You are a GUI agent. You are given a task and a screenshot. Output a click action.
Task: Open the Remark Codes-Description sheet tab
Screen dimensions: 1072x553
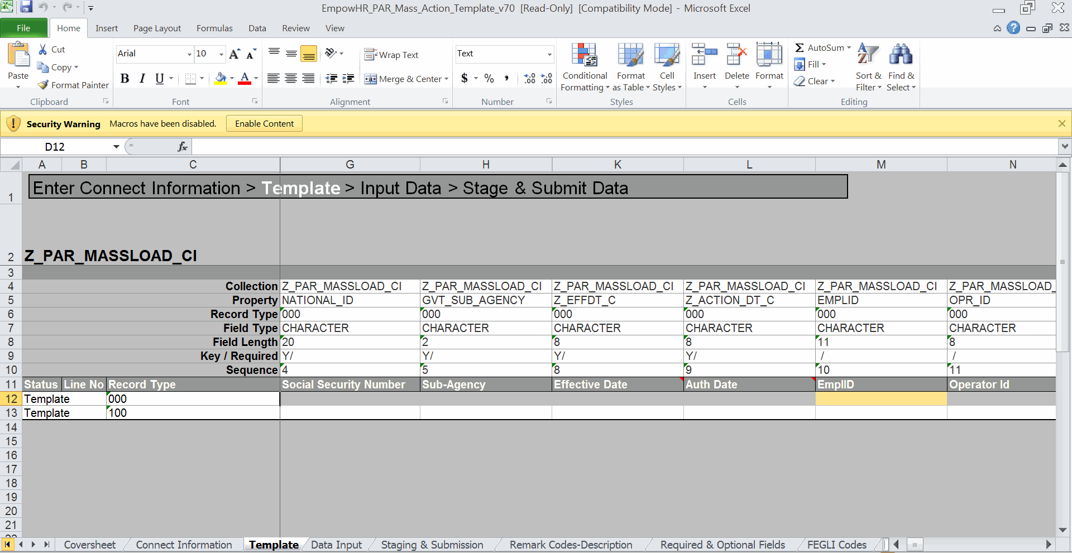[571, 545]
